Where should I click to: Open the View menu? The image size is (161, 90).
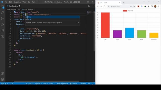point(24,2)
